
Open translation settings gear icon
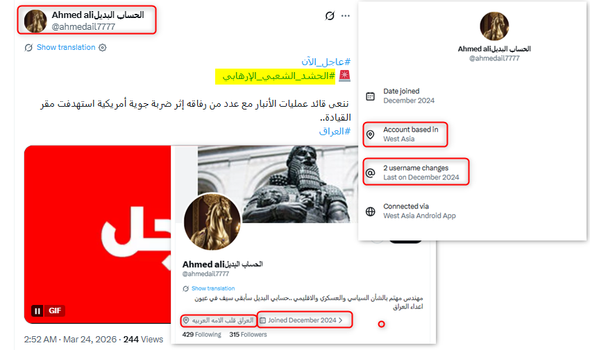(102, 48)
